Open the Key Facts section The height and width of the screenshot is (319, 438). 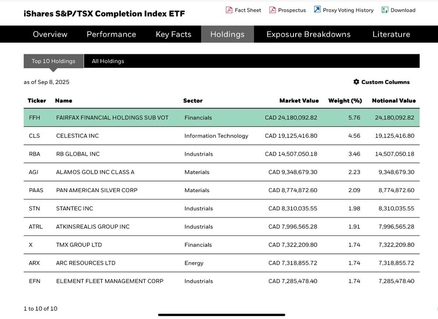click(x=173, y=34)
